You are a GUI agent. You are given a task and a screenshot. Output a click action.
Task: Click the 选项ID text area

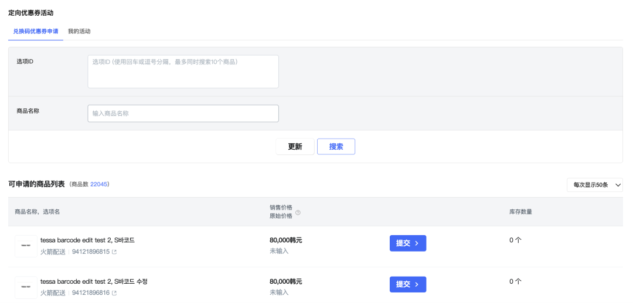point(183,71)
